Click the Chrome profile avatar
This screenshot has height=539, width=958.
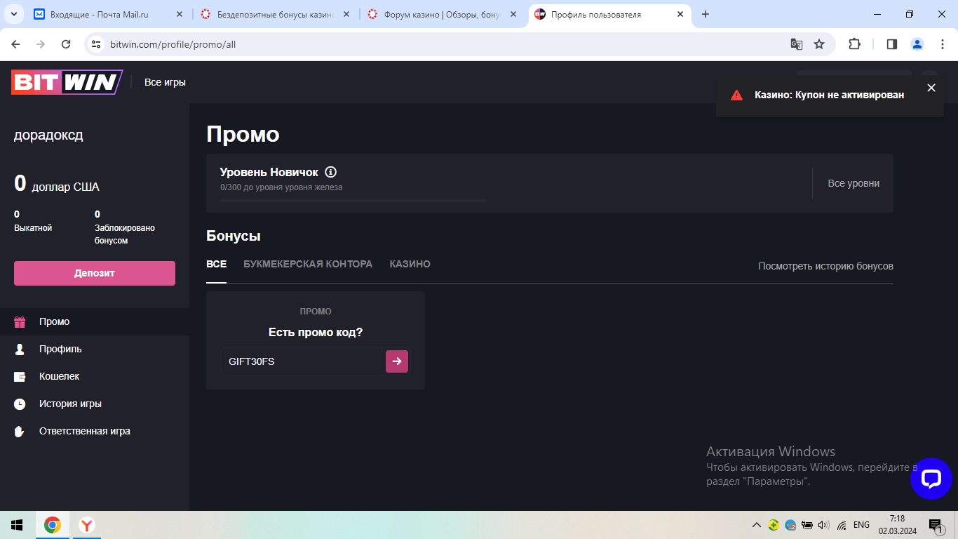point(917,44)
